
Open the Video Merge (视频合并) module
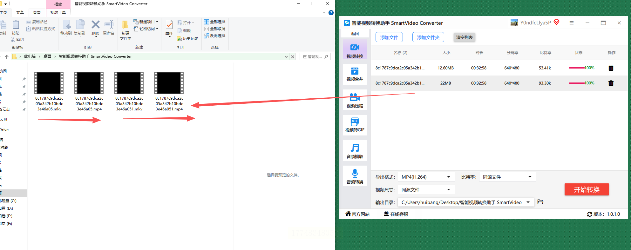coord(355,75)
